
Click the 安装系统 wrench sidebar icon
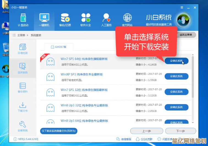pos(23,126)
